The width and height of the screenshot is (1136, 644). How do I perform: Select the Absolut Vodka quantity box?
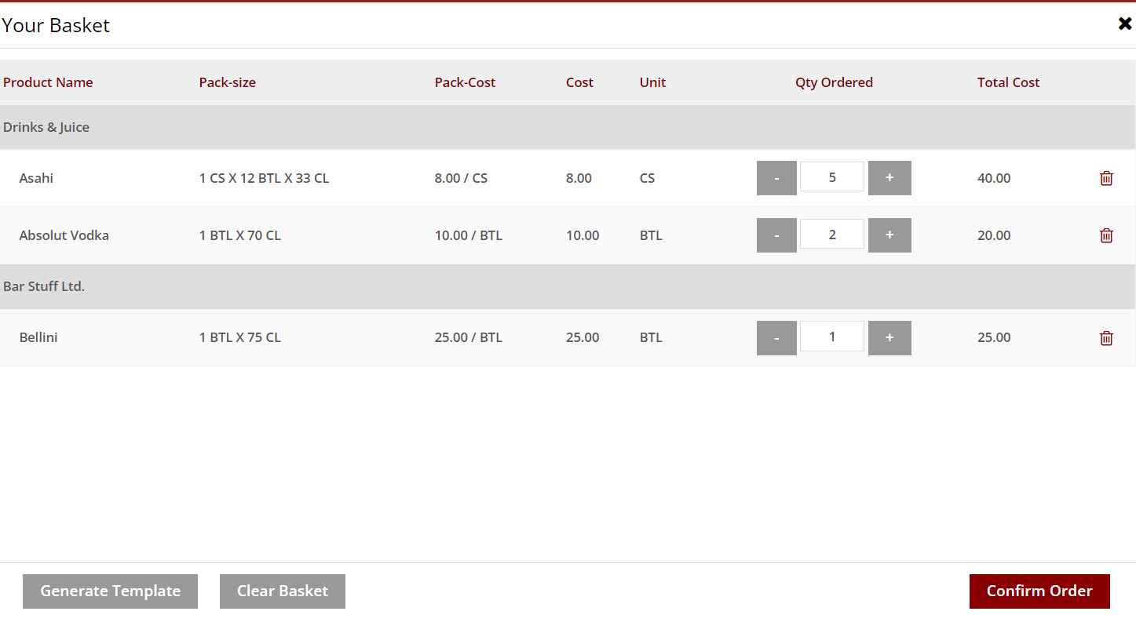(x=831, y=235)
